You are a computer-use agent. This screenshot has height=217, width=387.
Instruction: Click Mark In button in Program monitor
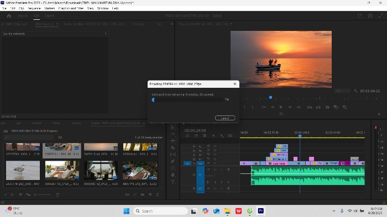(244, 107)
